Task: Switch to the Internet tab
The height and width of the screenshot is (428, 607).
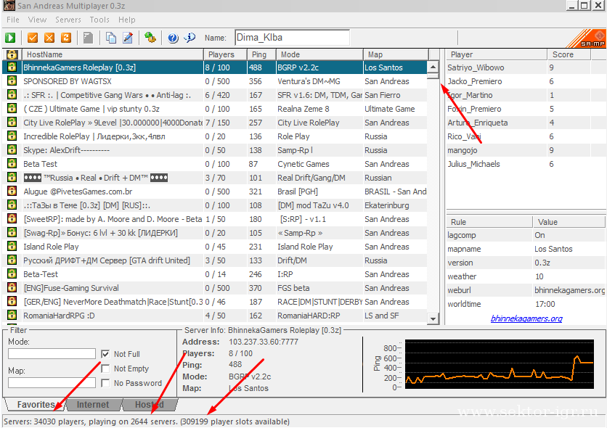Action: pos(93,404)
